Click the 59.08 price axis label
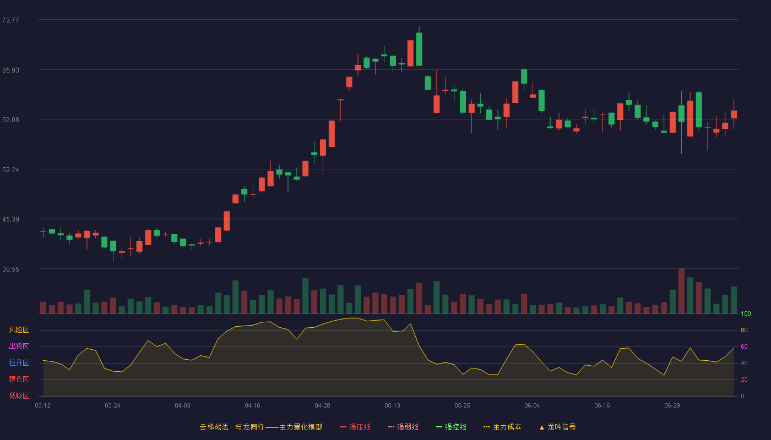Image resolution: width=771 pixels, height=440 pixels. click(10, 119)
